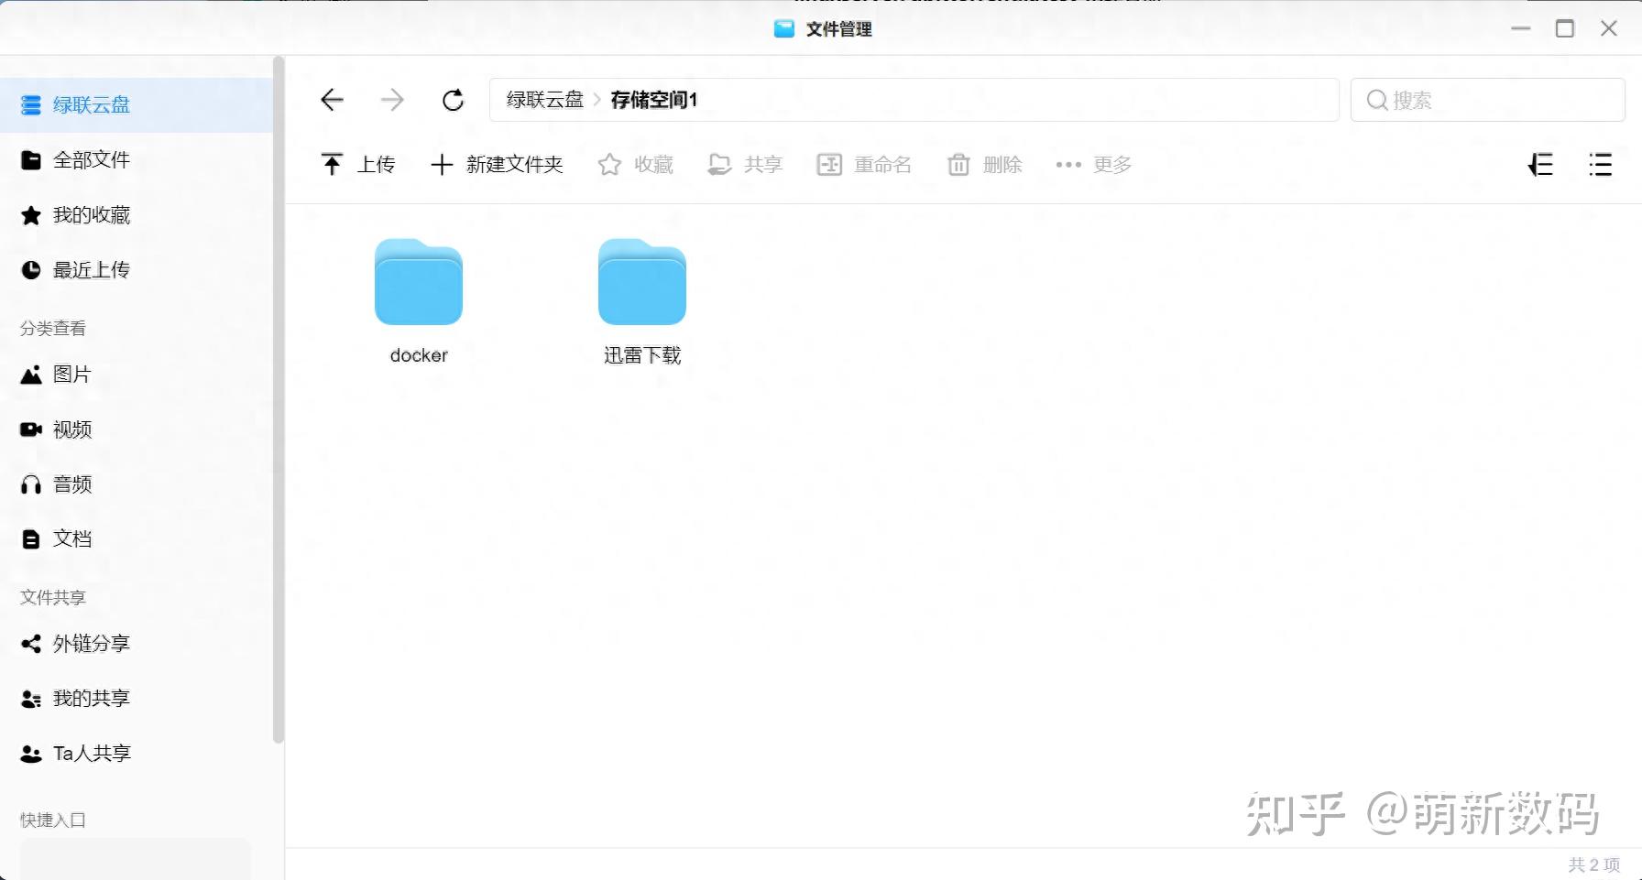This screenshot has width=1642, height=880.
Task: Toggle the sort order control
Action: (x=1540, y=165)
